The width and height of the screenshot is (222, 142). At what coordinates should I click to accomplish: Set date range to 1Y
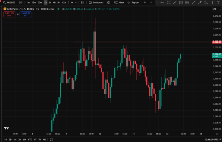(35, 140)
